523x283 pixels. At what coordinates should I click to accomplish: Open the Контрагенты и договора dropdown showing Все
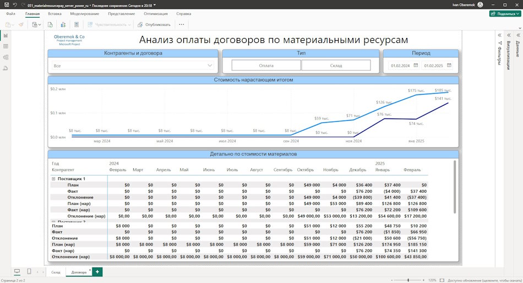tap(133, 66)
